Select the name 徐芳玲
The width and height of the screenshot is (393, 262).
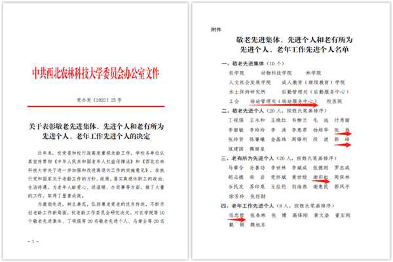point(236,196)
